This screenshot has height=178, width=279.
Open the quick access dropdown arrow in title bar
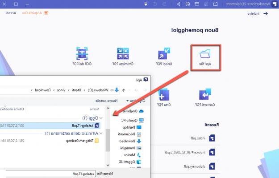[146, 4]
